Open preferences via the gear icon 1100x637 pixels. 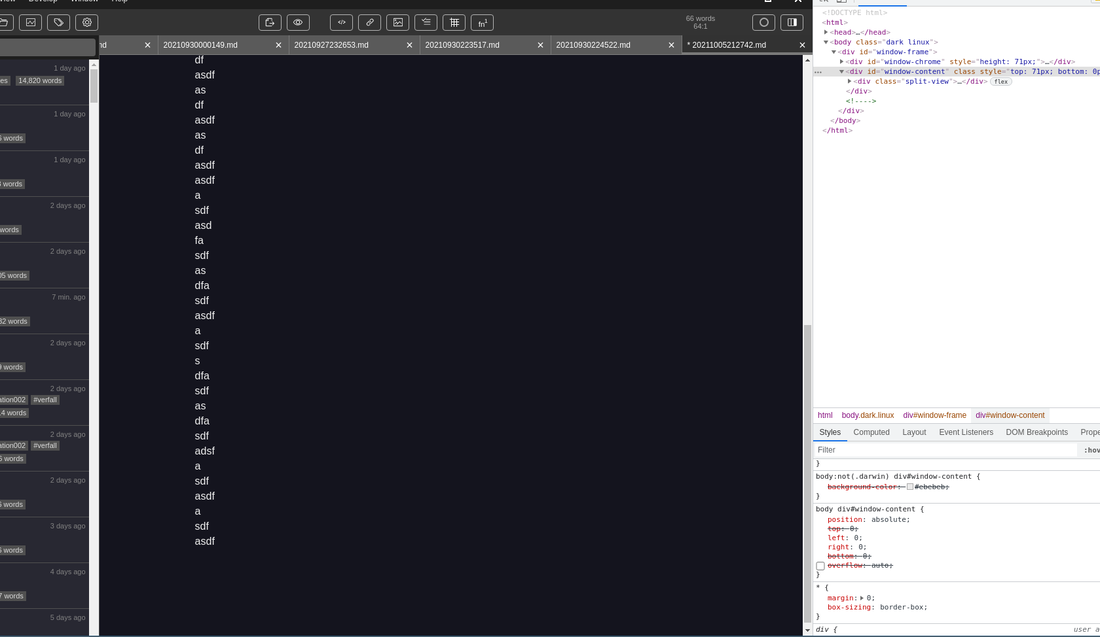click(x=87, y=22)
